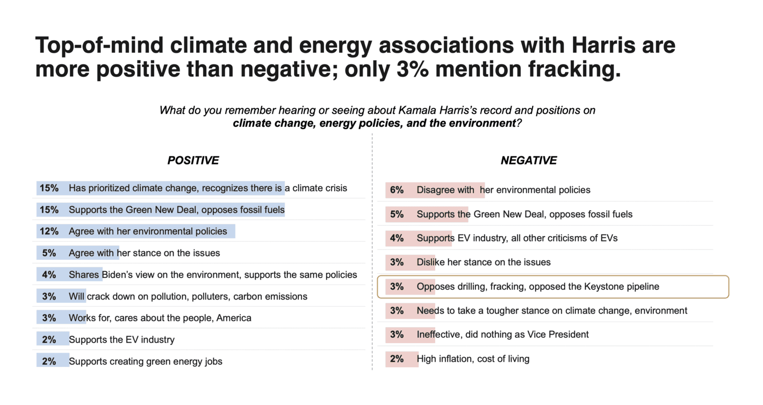Select "Agree with her stance on the issues"
The width and height of the screenshot is (763, 405).
(x=144, y=253)
